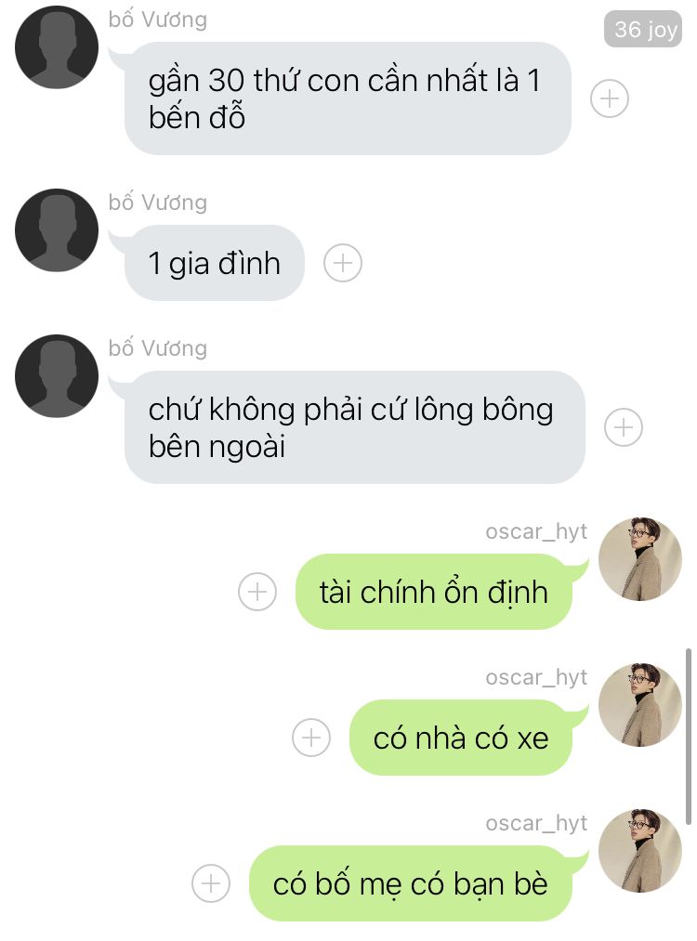The width and height of the screenshot is (697, 941).
Task: Open bố Vương's avatar next to 'chứ không phải' message
Action: tap(57, 376)
